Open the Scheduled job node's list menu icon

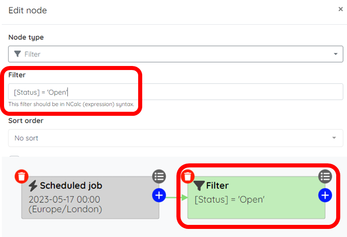tap(159, 176)
